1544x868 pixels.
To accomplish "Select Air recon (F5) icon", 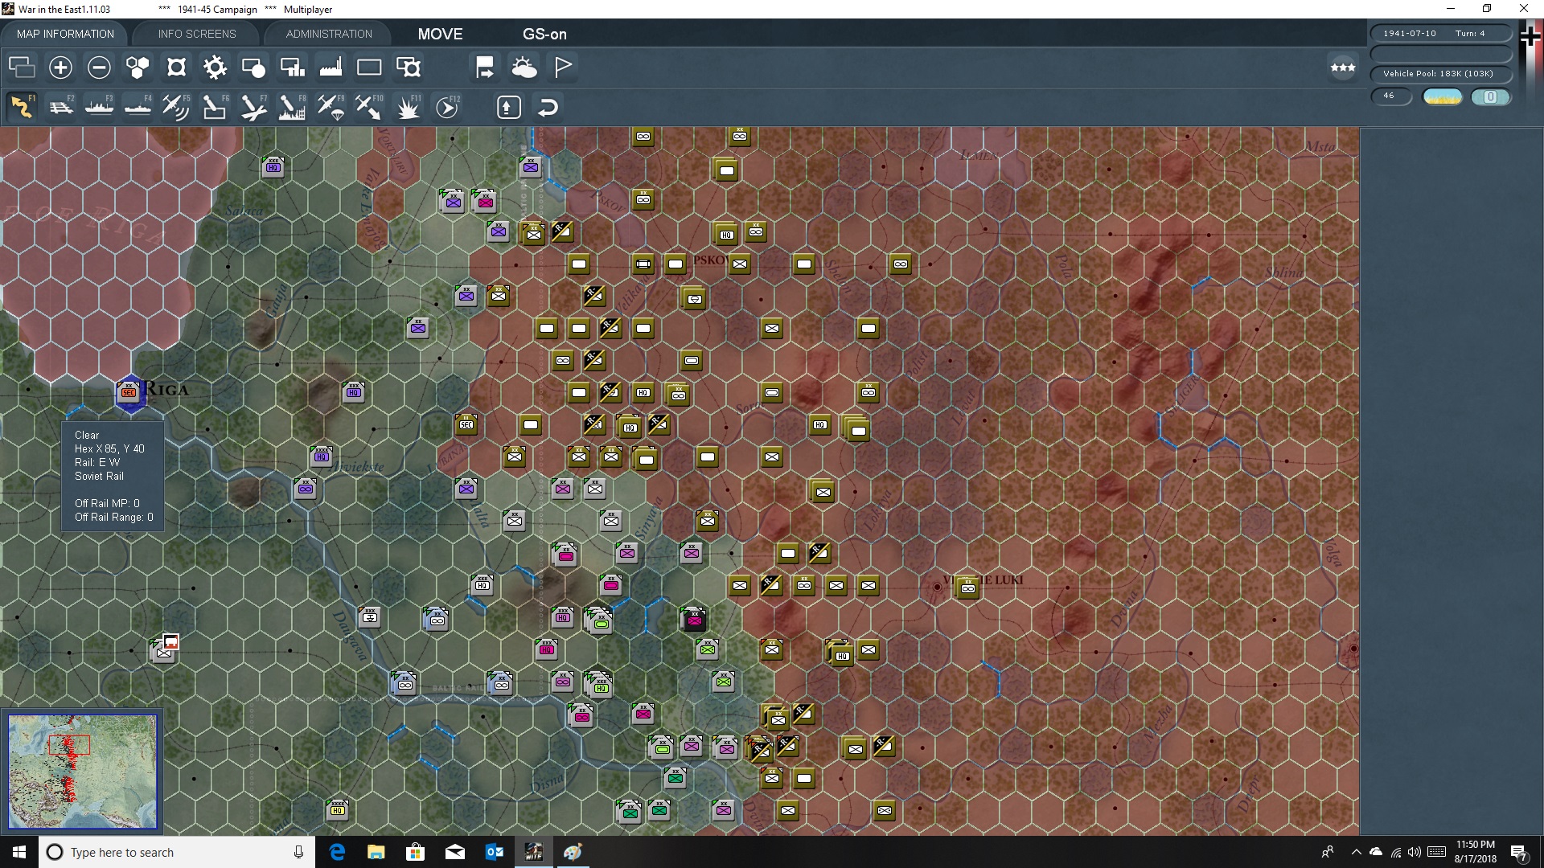I will coord(176,107).
